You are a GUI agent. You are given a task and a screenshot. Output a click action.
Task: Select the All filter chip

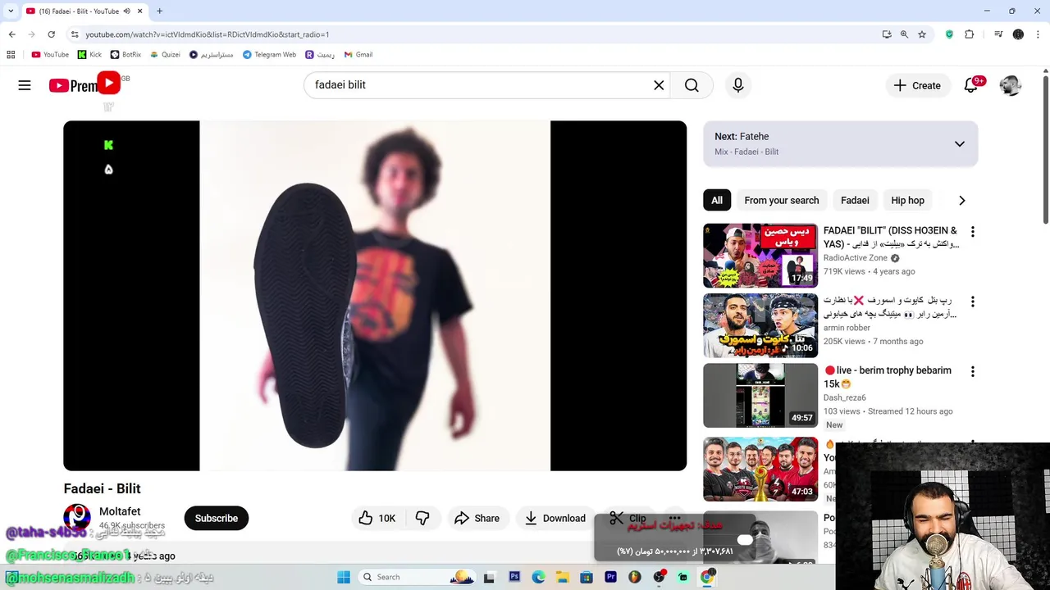717,201
